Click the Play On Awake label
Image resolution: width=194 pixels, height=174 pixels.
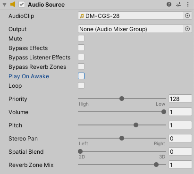[29, 76]
